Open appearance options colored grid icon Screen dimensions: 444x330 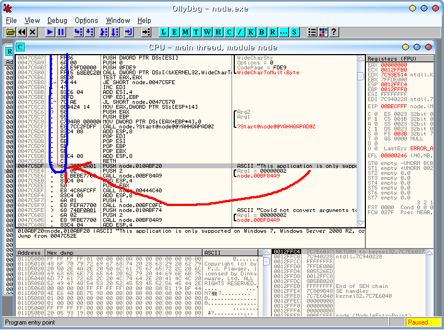[x=323, y=32]
